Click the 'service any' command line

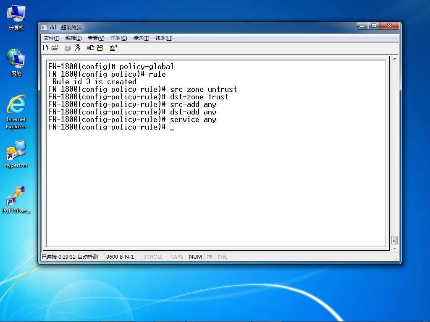click(132, 119)
